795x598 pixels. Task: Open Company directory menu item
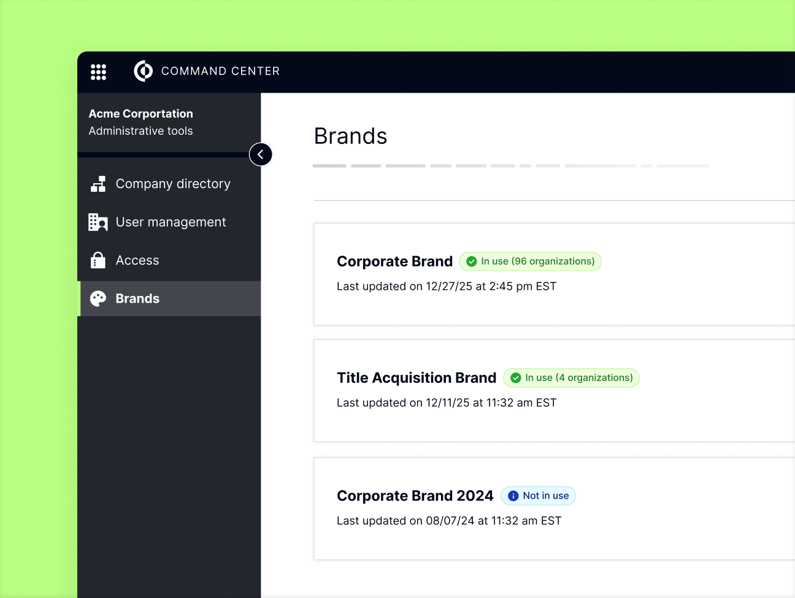169,184
